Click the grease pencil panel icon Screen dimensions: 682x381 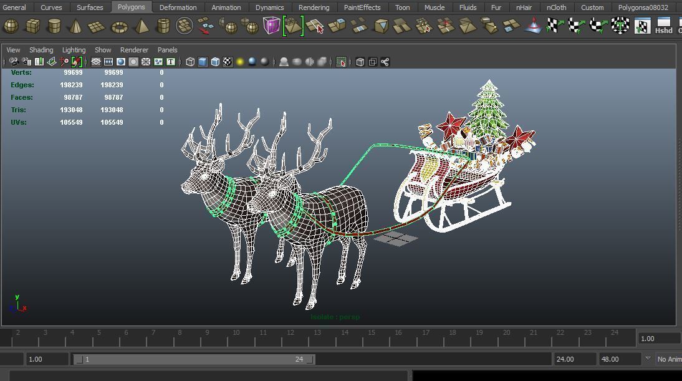click(x=77, y=62)
